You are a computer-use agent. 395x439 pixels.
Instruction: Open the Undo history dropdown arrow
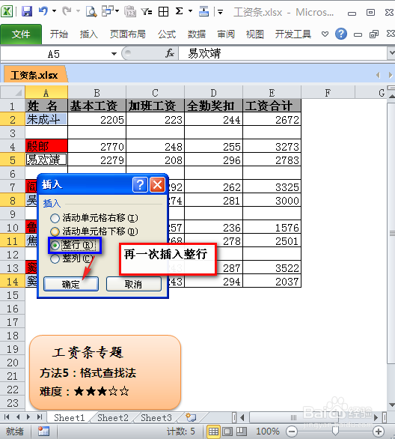point(54,11)
